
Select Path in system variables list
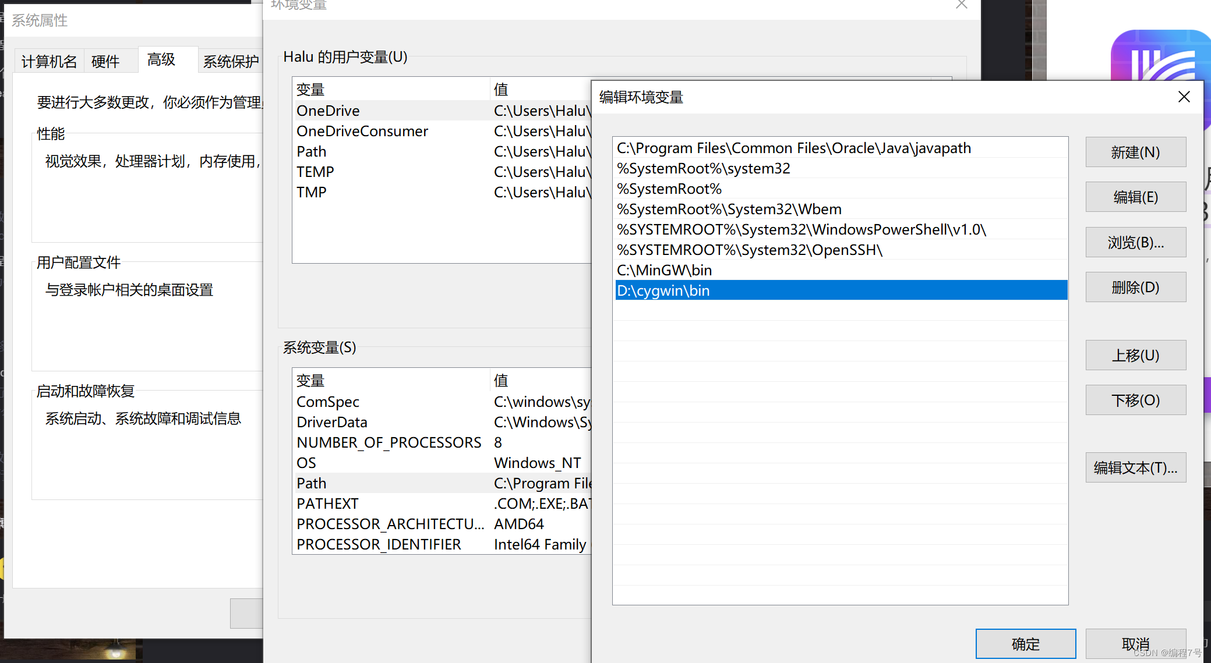tap(443, 483)
